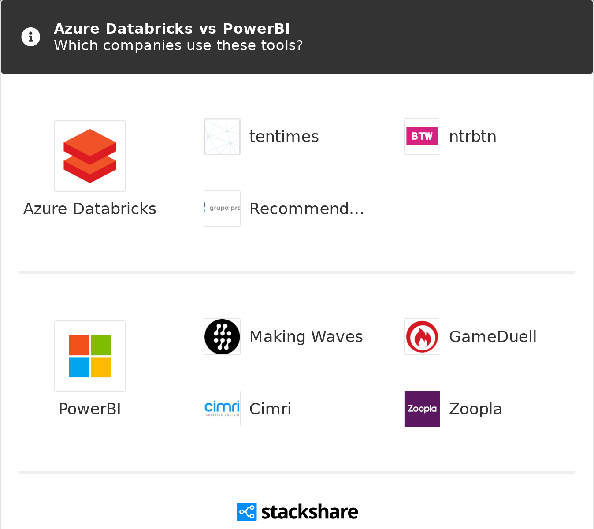Click the Making Waves black logo
This screenshot has width=594, height=529.
click(222, 337)
